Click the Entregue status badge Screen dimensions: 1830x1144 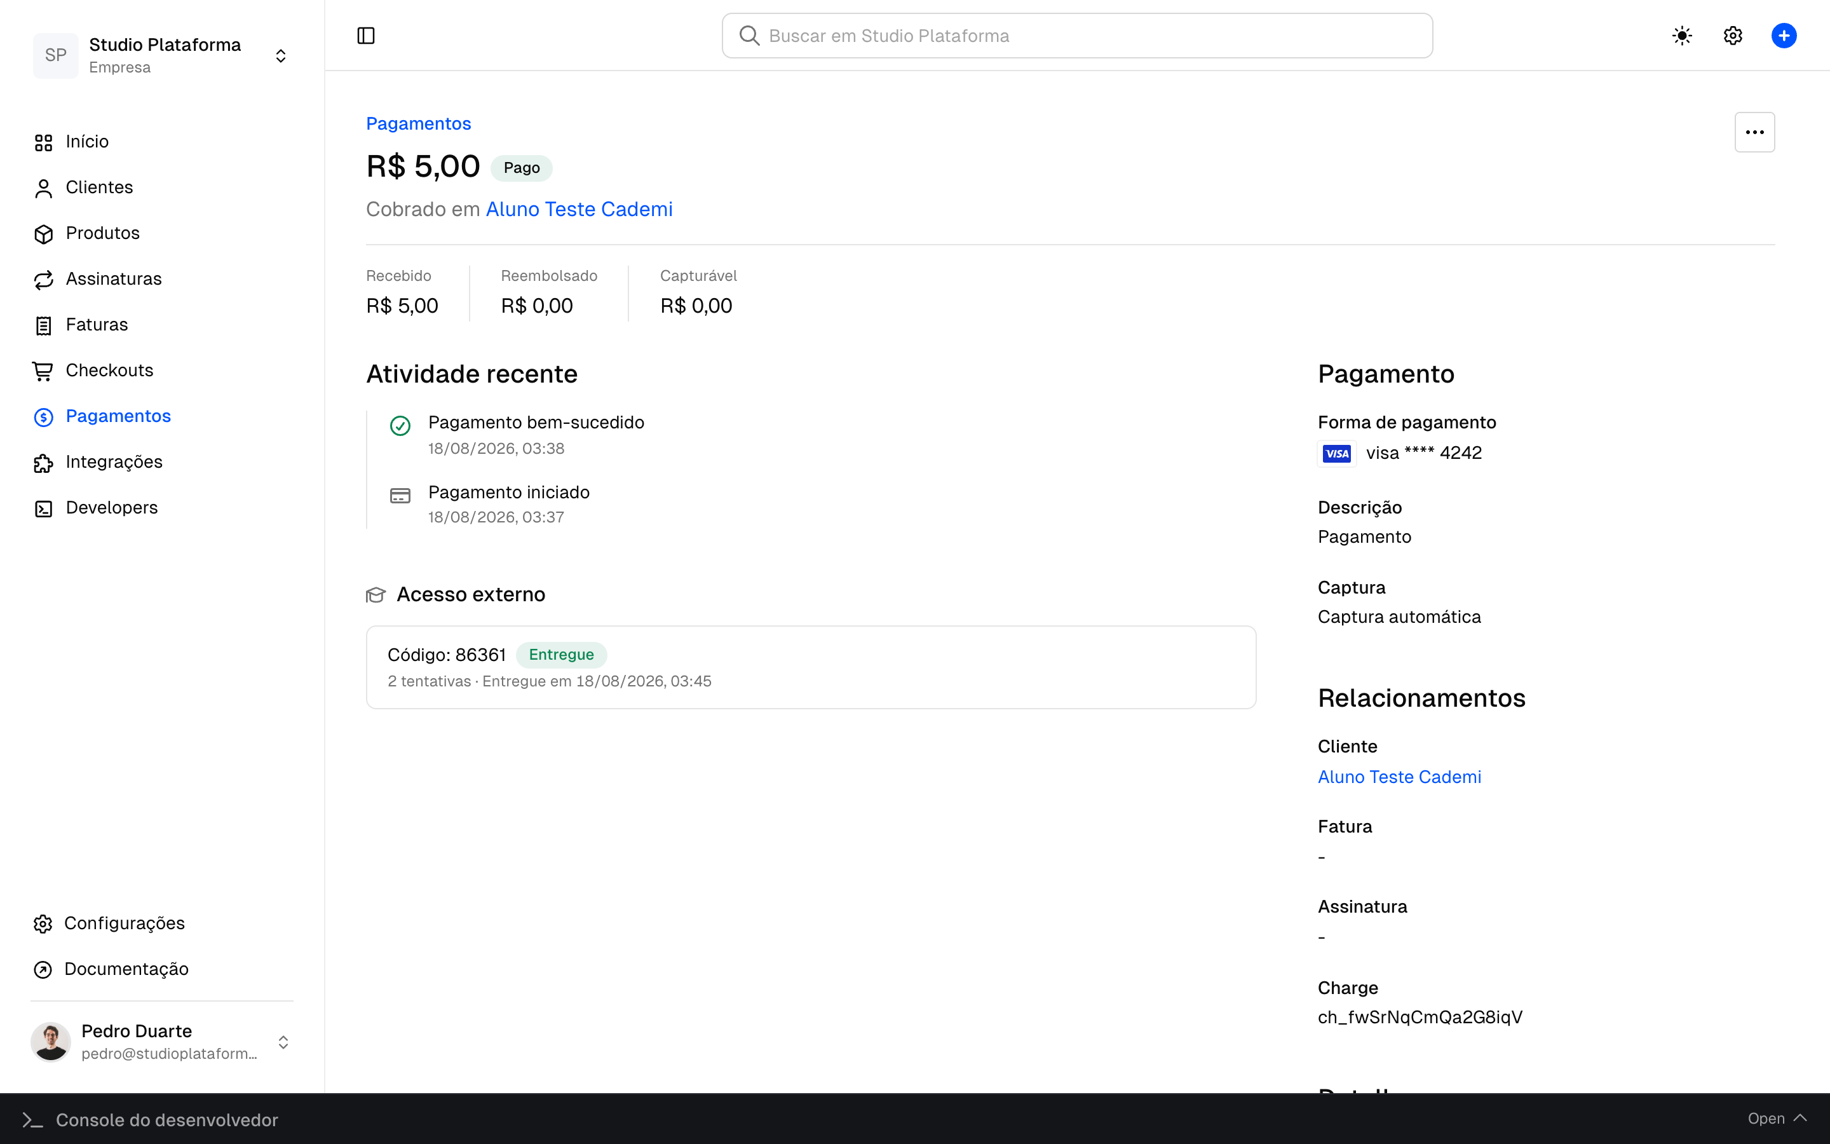pos(561,655)
